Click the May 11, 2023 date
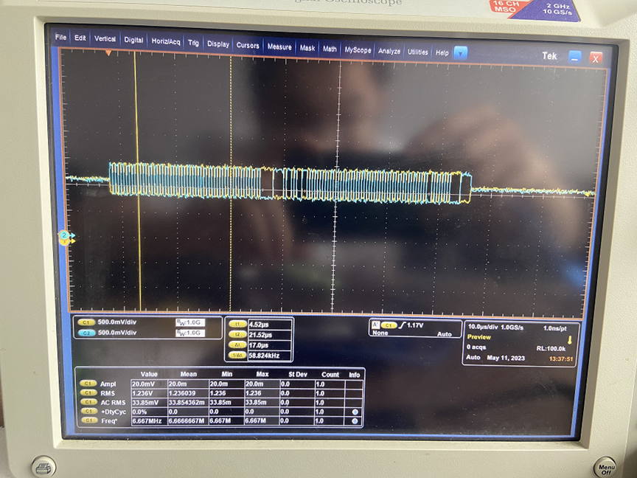 506,358
